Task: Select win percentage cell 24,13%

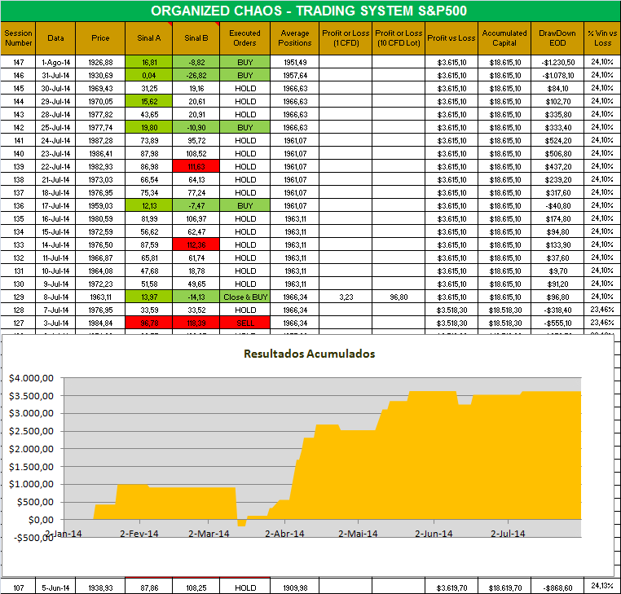Action: tap(602, 585)
